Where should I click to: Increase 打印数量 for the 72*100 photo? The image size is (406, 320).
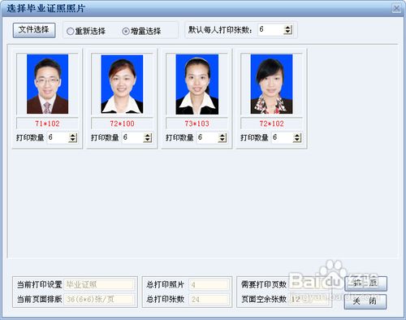pos(147,136)
